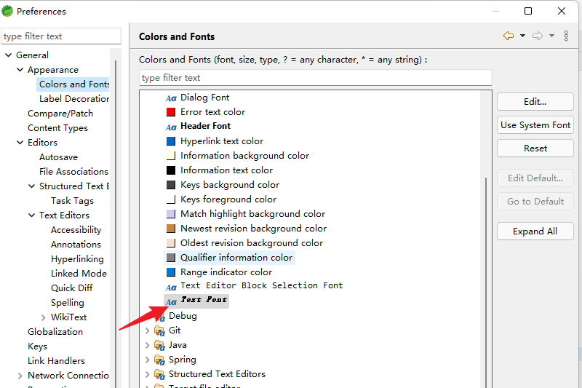Click the Edit... button
The height and width of the screenshot is (388, 582).
point(535,102)
